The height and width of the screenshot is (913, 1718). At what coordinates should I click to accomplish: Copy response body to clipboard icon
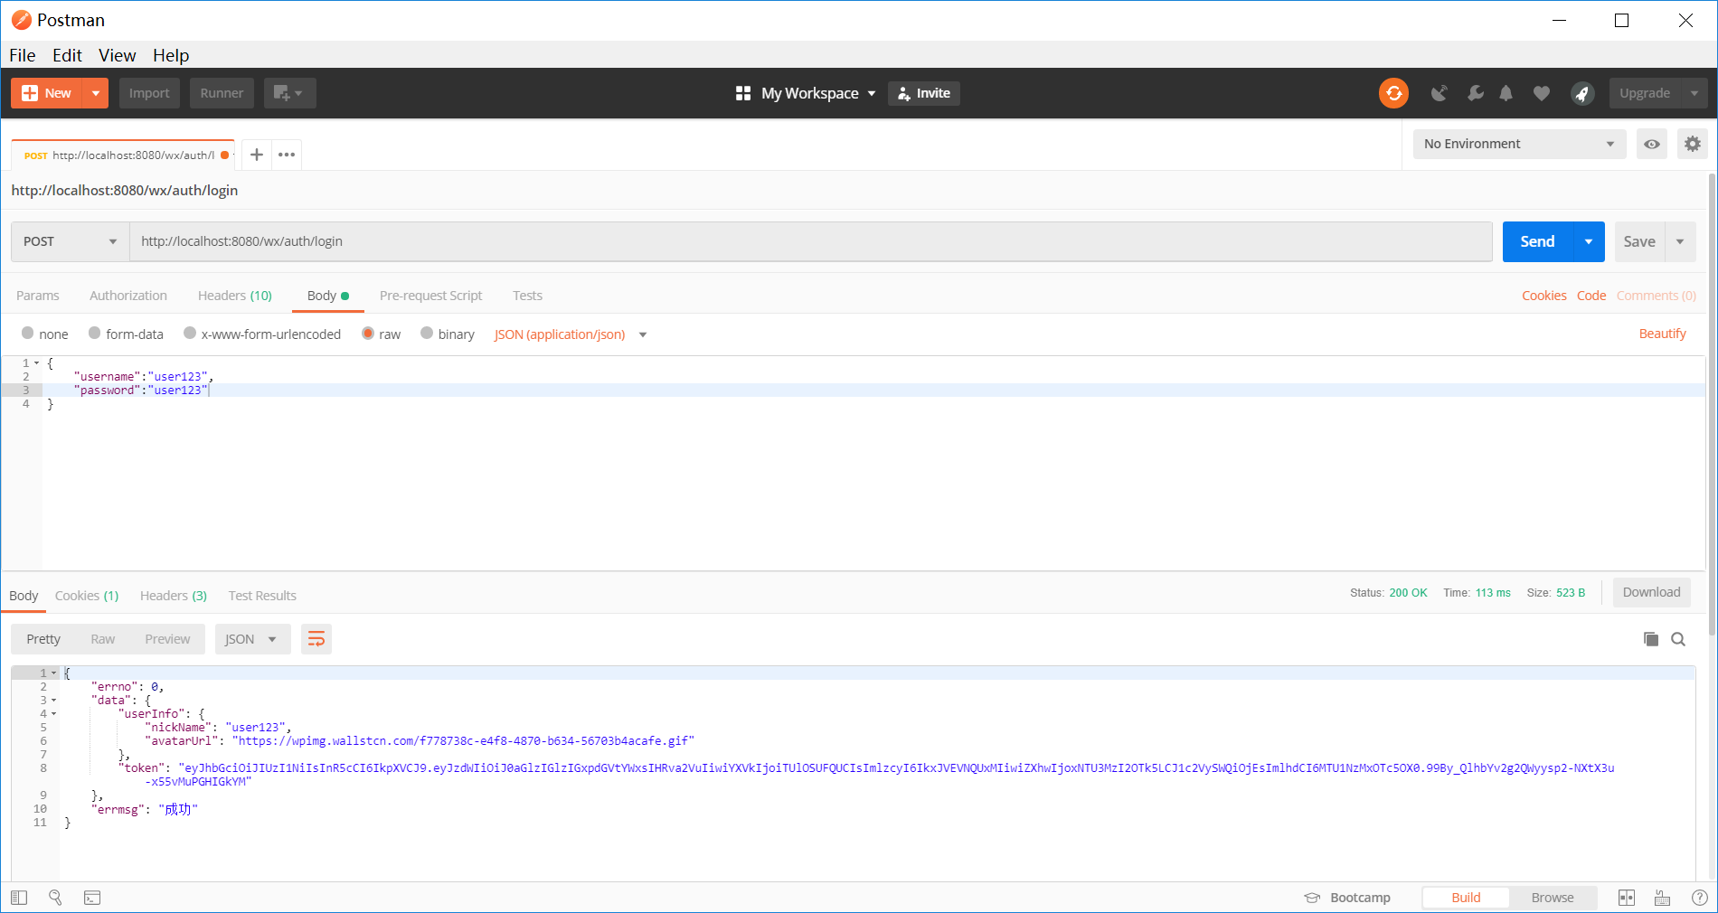tap(1650, 639)
